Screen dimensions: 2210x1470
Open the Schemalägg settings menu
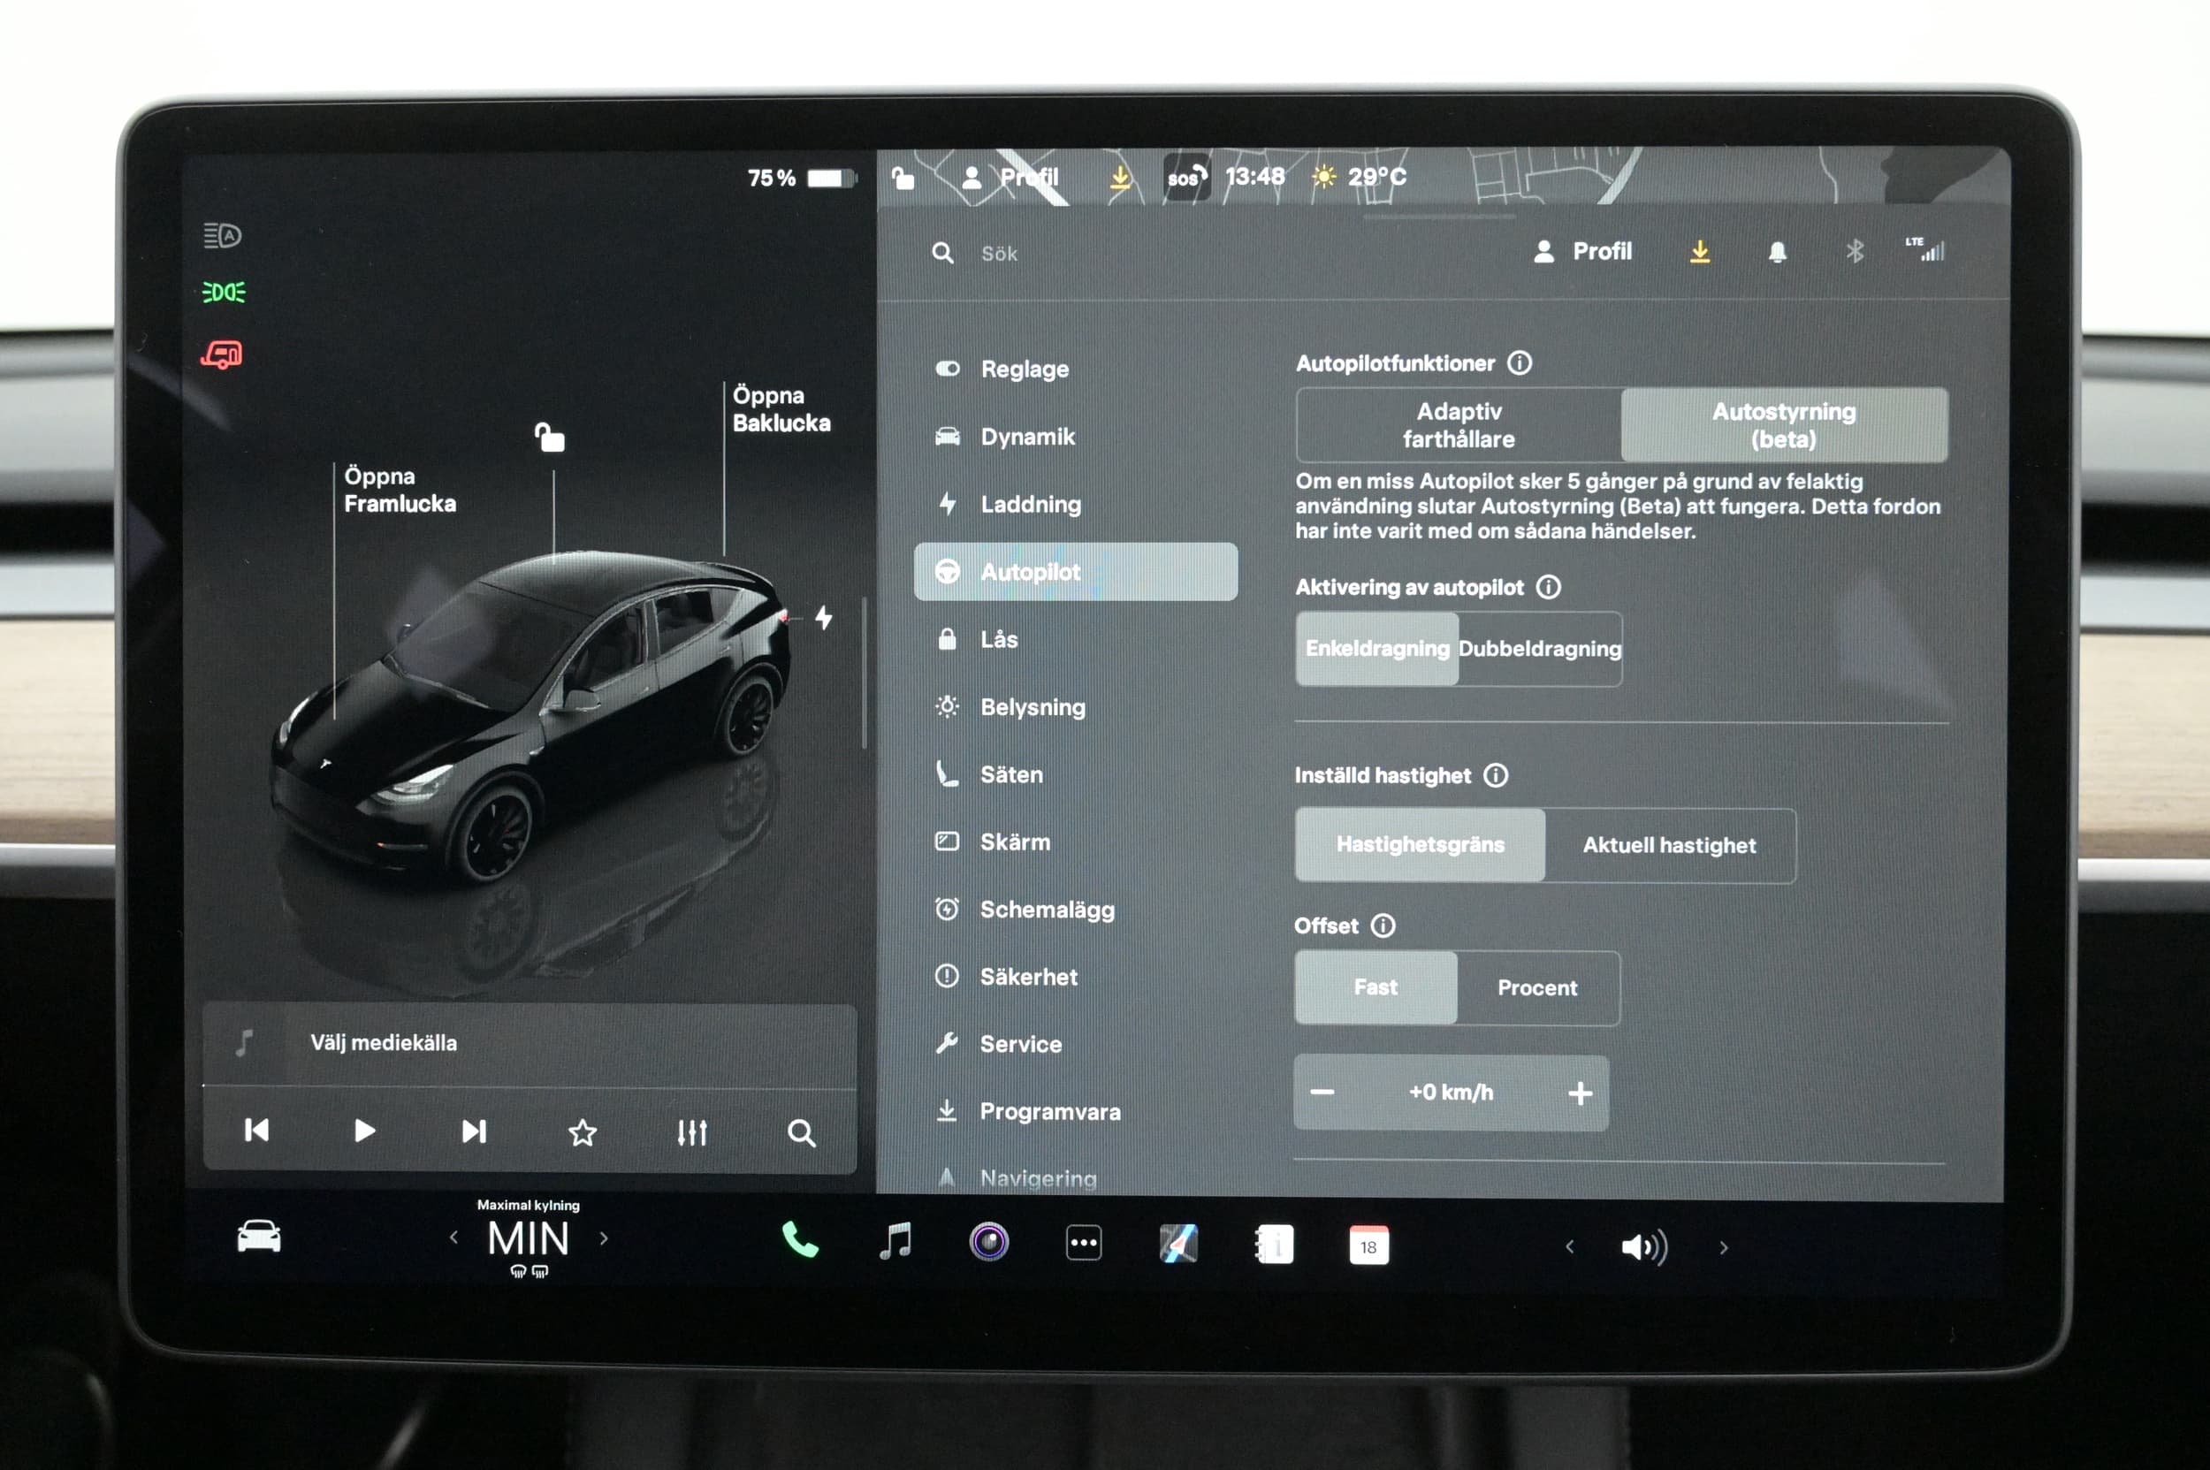point(1076,909)
